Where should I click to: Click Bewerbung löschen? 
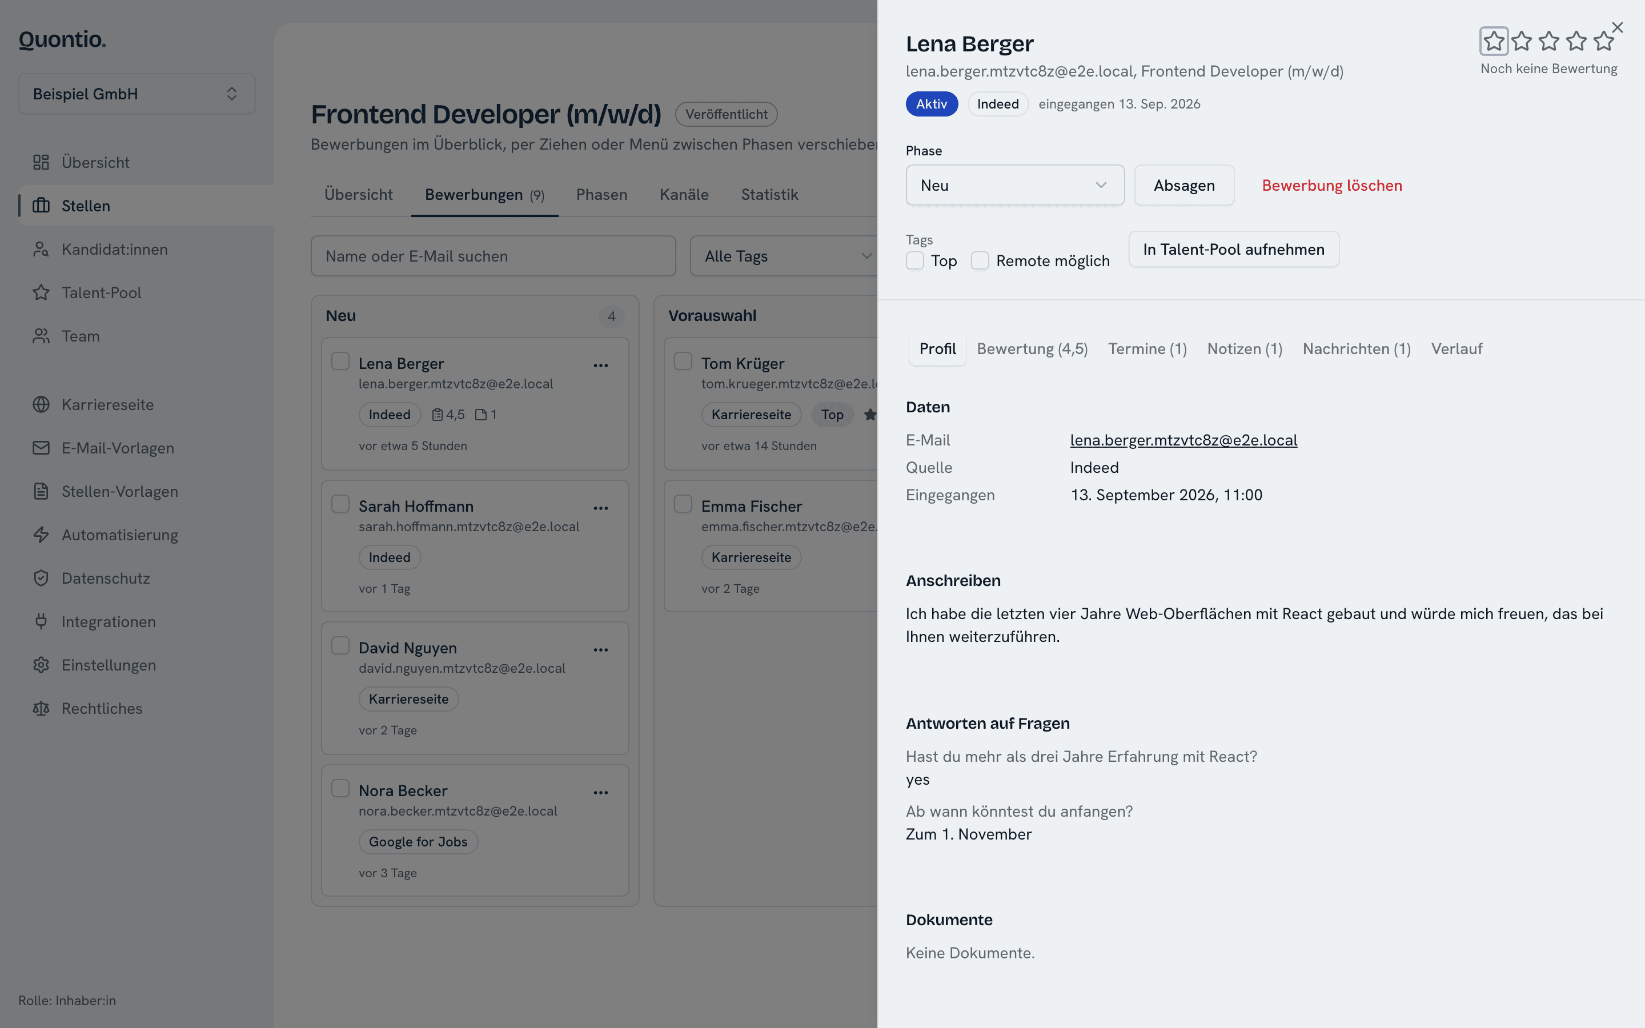[1331, 185]
